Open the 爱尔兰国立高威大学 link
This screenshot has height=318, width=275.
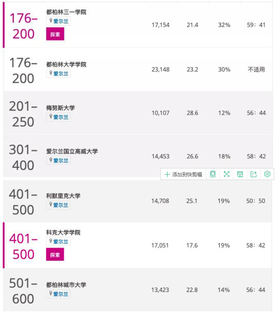72,151
